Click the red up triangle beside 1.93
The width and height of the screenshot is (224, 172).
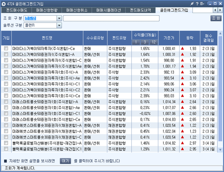(183, 48)
